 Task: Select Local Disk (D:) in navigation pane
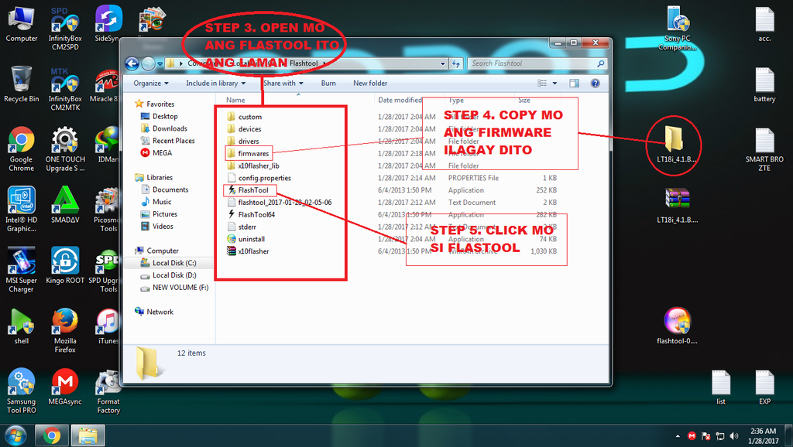pyautogui.click(x=173, y=275)
